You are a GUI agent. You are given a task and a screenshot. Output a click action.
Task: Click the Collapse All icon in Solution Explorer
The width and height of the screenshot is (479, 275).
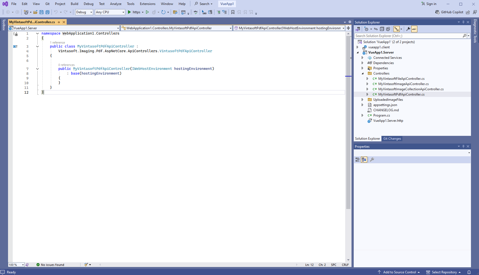(382, 29)
